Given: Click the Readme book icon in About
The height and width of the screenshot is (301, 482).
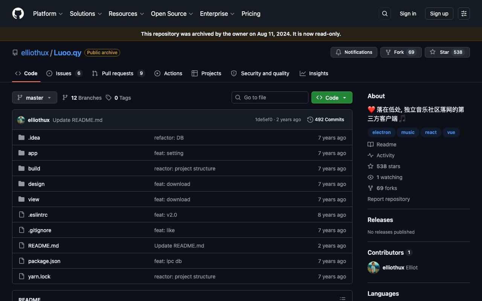Looking at the screenshot, I should [x=371, y=144].
